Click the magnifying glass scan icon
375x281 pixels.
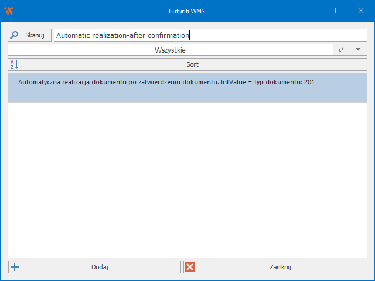click(x=15, y=35)
